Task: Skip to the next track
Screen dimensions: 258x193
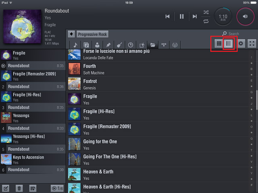Action: tap(195, 16)
